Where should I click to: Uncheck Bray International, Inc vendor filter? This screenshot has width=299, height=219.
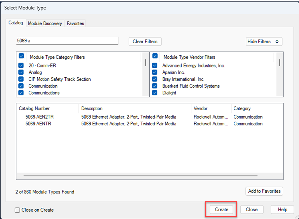[x=155, y=79]
